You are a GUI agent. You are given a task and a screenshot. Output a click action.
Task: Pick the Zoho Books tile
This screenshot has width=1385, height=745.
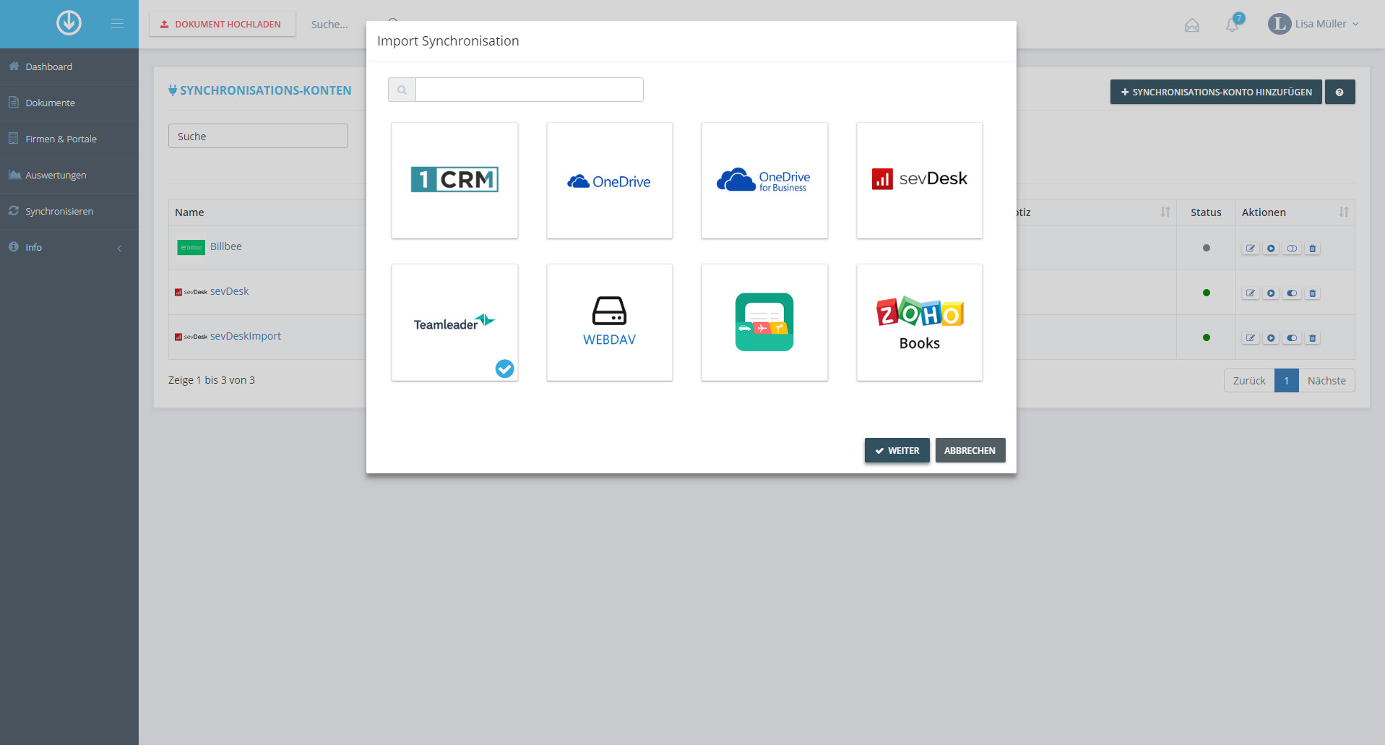(x=920, y=322)
